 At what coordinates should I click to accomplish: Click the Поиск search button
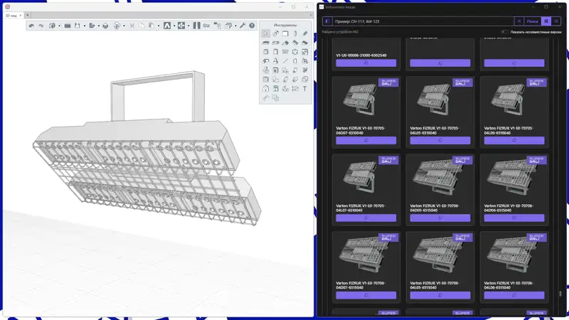point(532,21)
